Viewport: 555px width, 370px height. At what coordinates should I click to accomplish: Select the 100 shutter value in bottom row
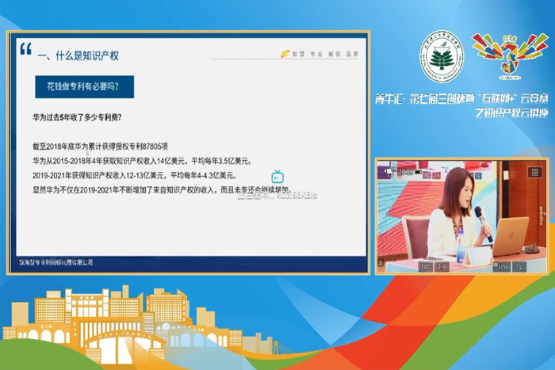(x=426, y=267)
